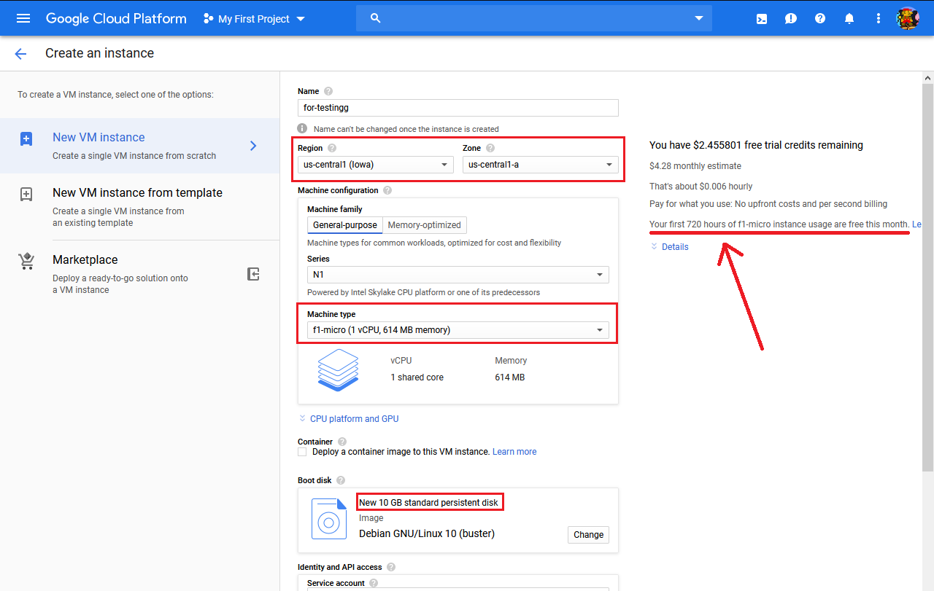Image resolution: width=934 pixels, height=591 pixels.
Task: Click help icon beside Machine configuration
Action: [x=387, y=190]
